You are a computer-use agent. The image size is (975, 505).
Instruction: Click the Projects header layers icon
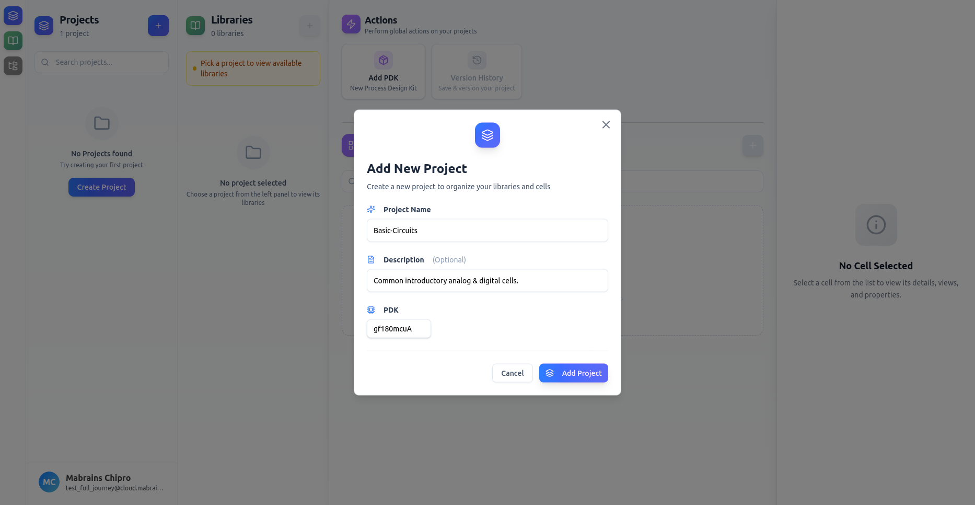click(44, 25)
